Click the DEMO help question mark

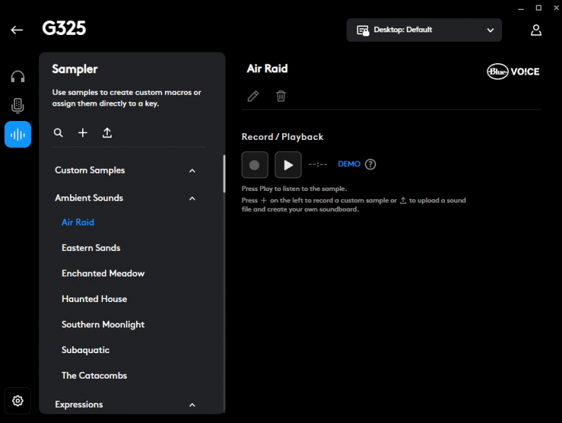tap(370, 164)
